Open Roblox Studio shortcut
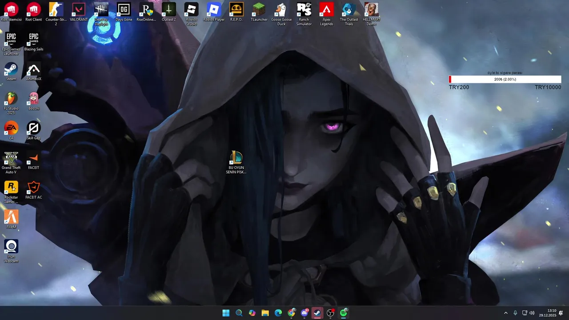The image size is (569, 320). click(191, 14)
